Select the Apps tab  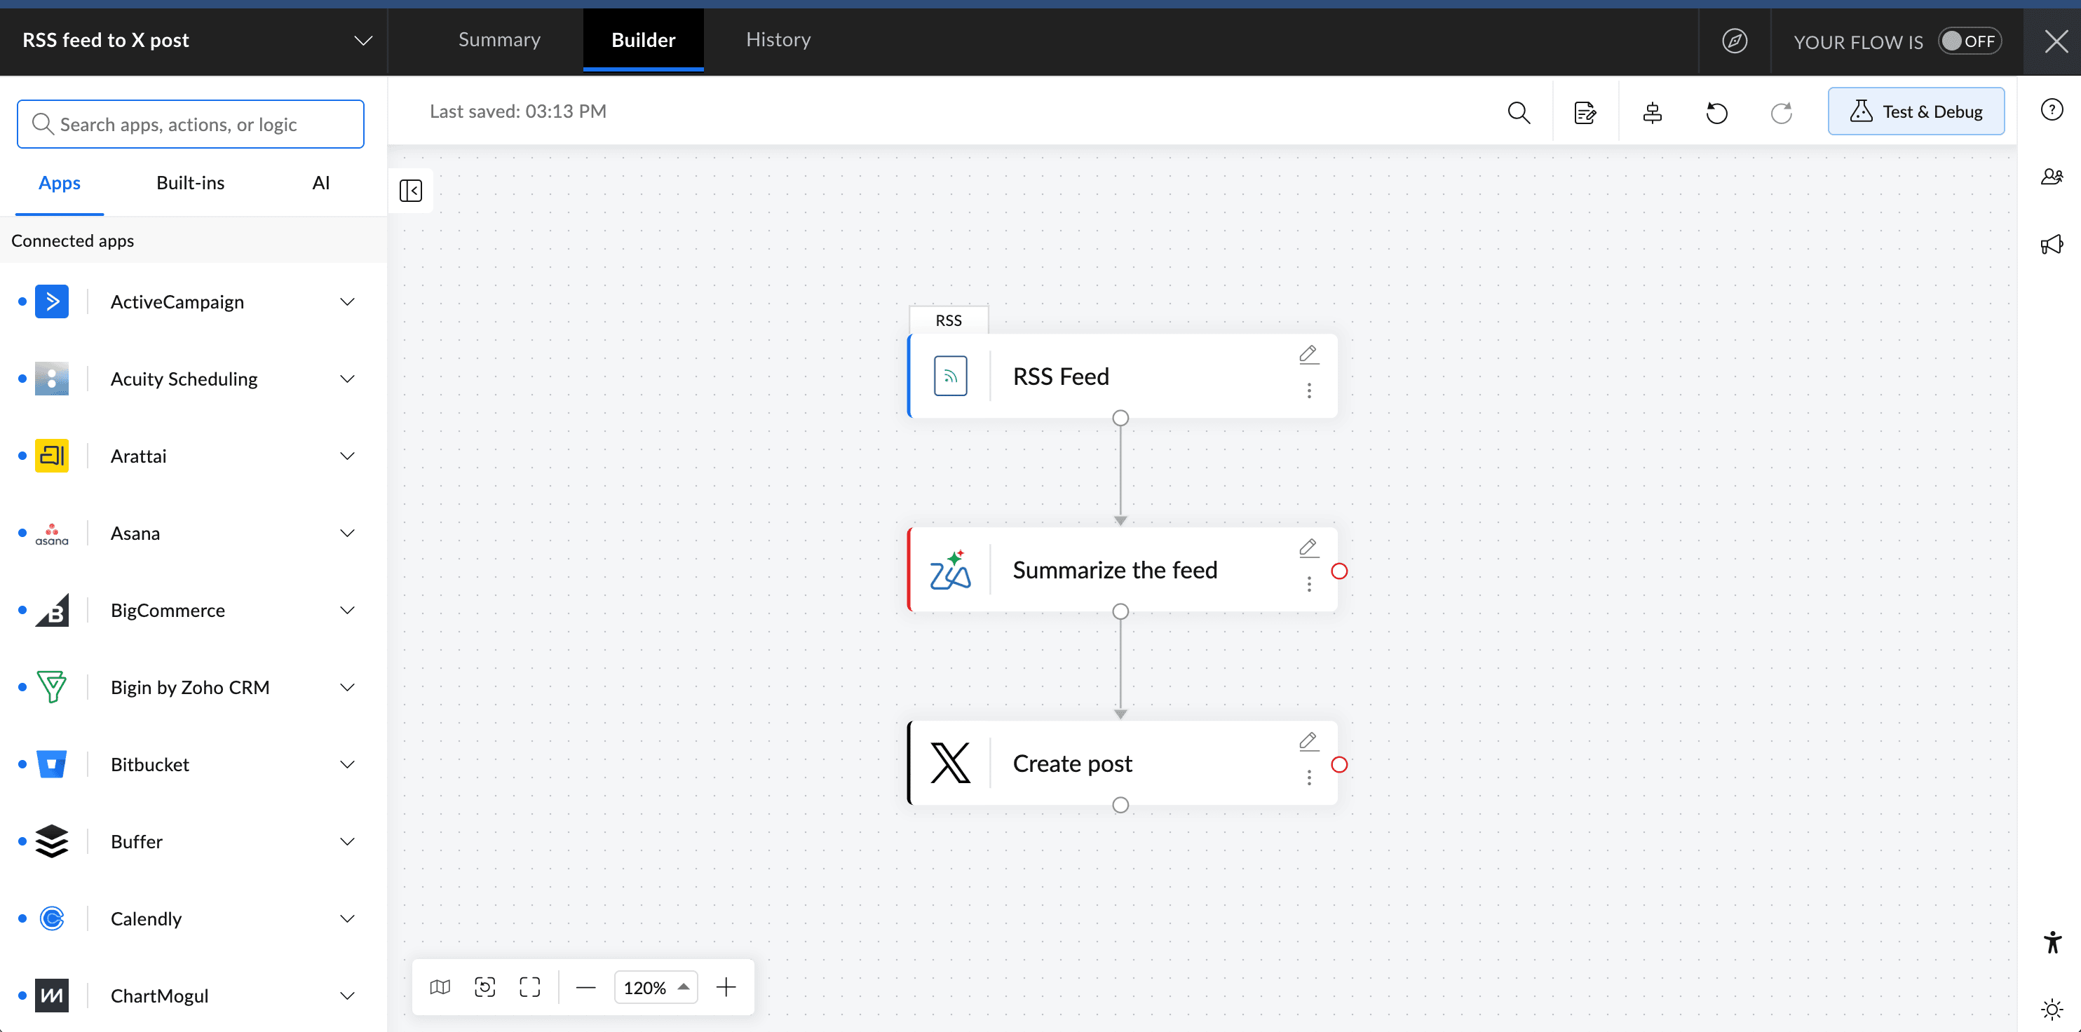60,183
